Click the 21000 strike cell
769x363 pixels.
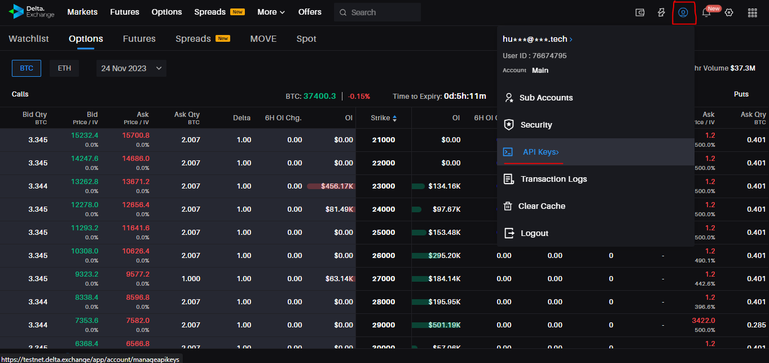[x=384, y=140]
